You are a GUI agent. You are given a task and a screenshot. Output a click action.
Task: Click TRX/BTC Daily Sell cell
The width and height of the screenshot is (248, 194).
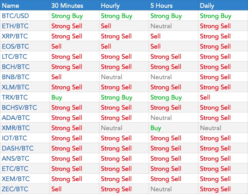point(205,97)
